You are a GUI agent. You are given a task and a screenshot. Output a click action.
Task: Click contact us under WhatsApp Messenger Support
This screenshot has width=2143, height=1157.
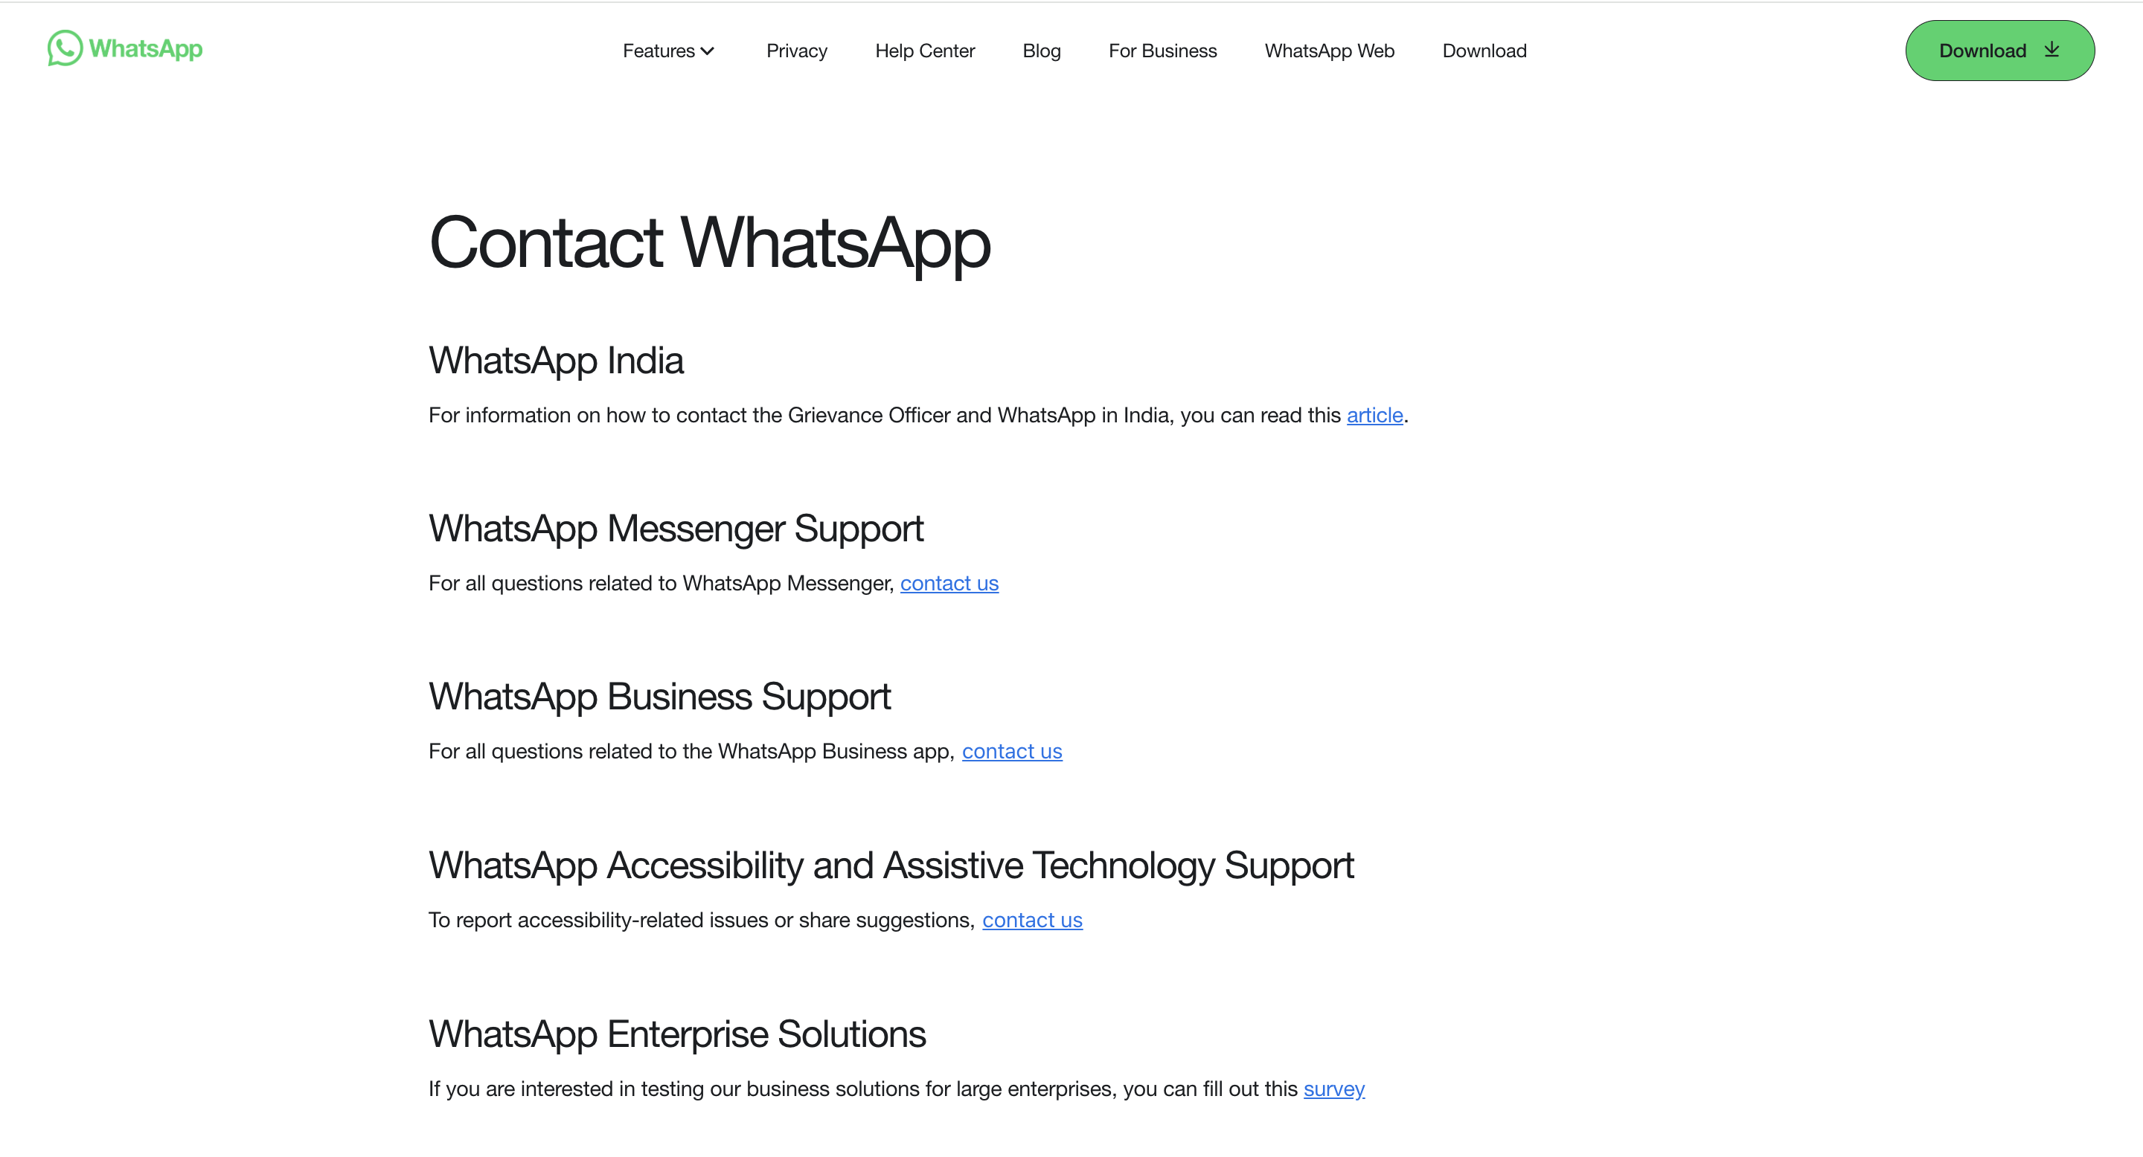click(x=949, y=584)
